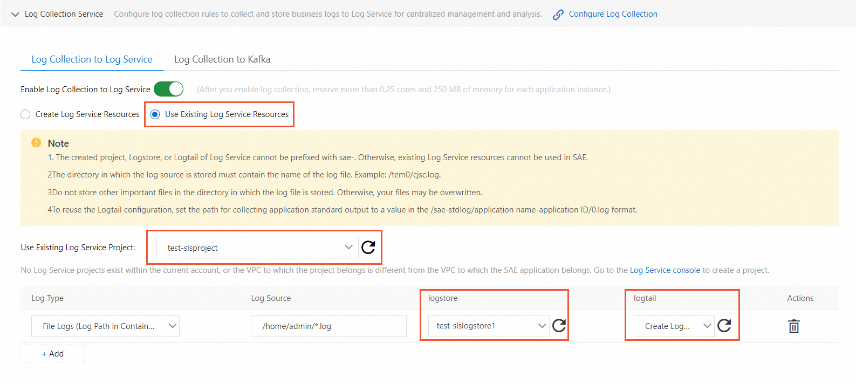Click the Log Collection Service heading text
The height and width of the screenshot is (384, 856).
pyautogui.click(x=64, y=14)
